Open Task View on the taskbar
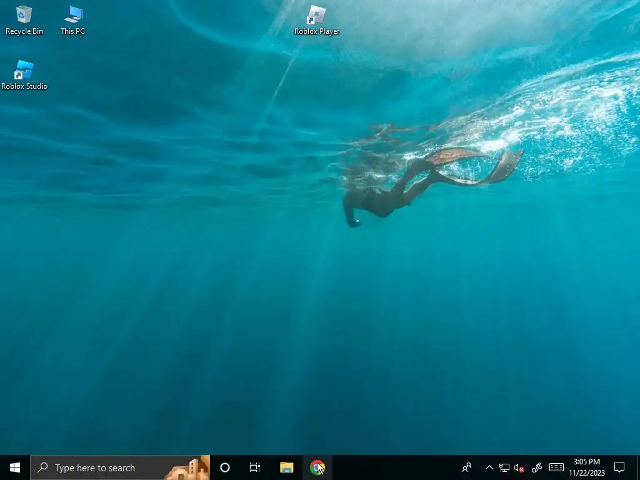This screenshot has height=480, width=640. 255,467
